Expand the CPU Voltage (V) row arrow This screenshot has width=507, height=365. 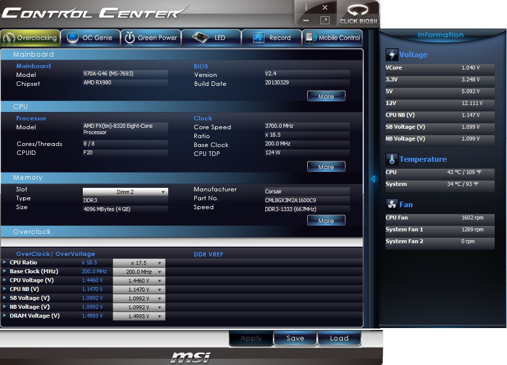point(4,280)
